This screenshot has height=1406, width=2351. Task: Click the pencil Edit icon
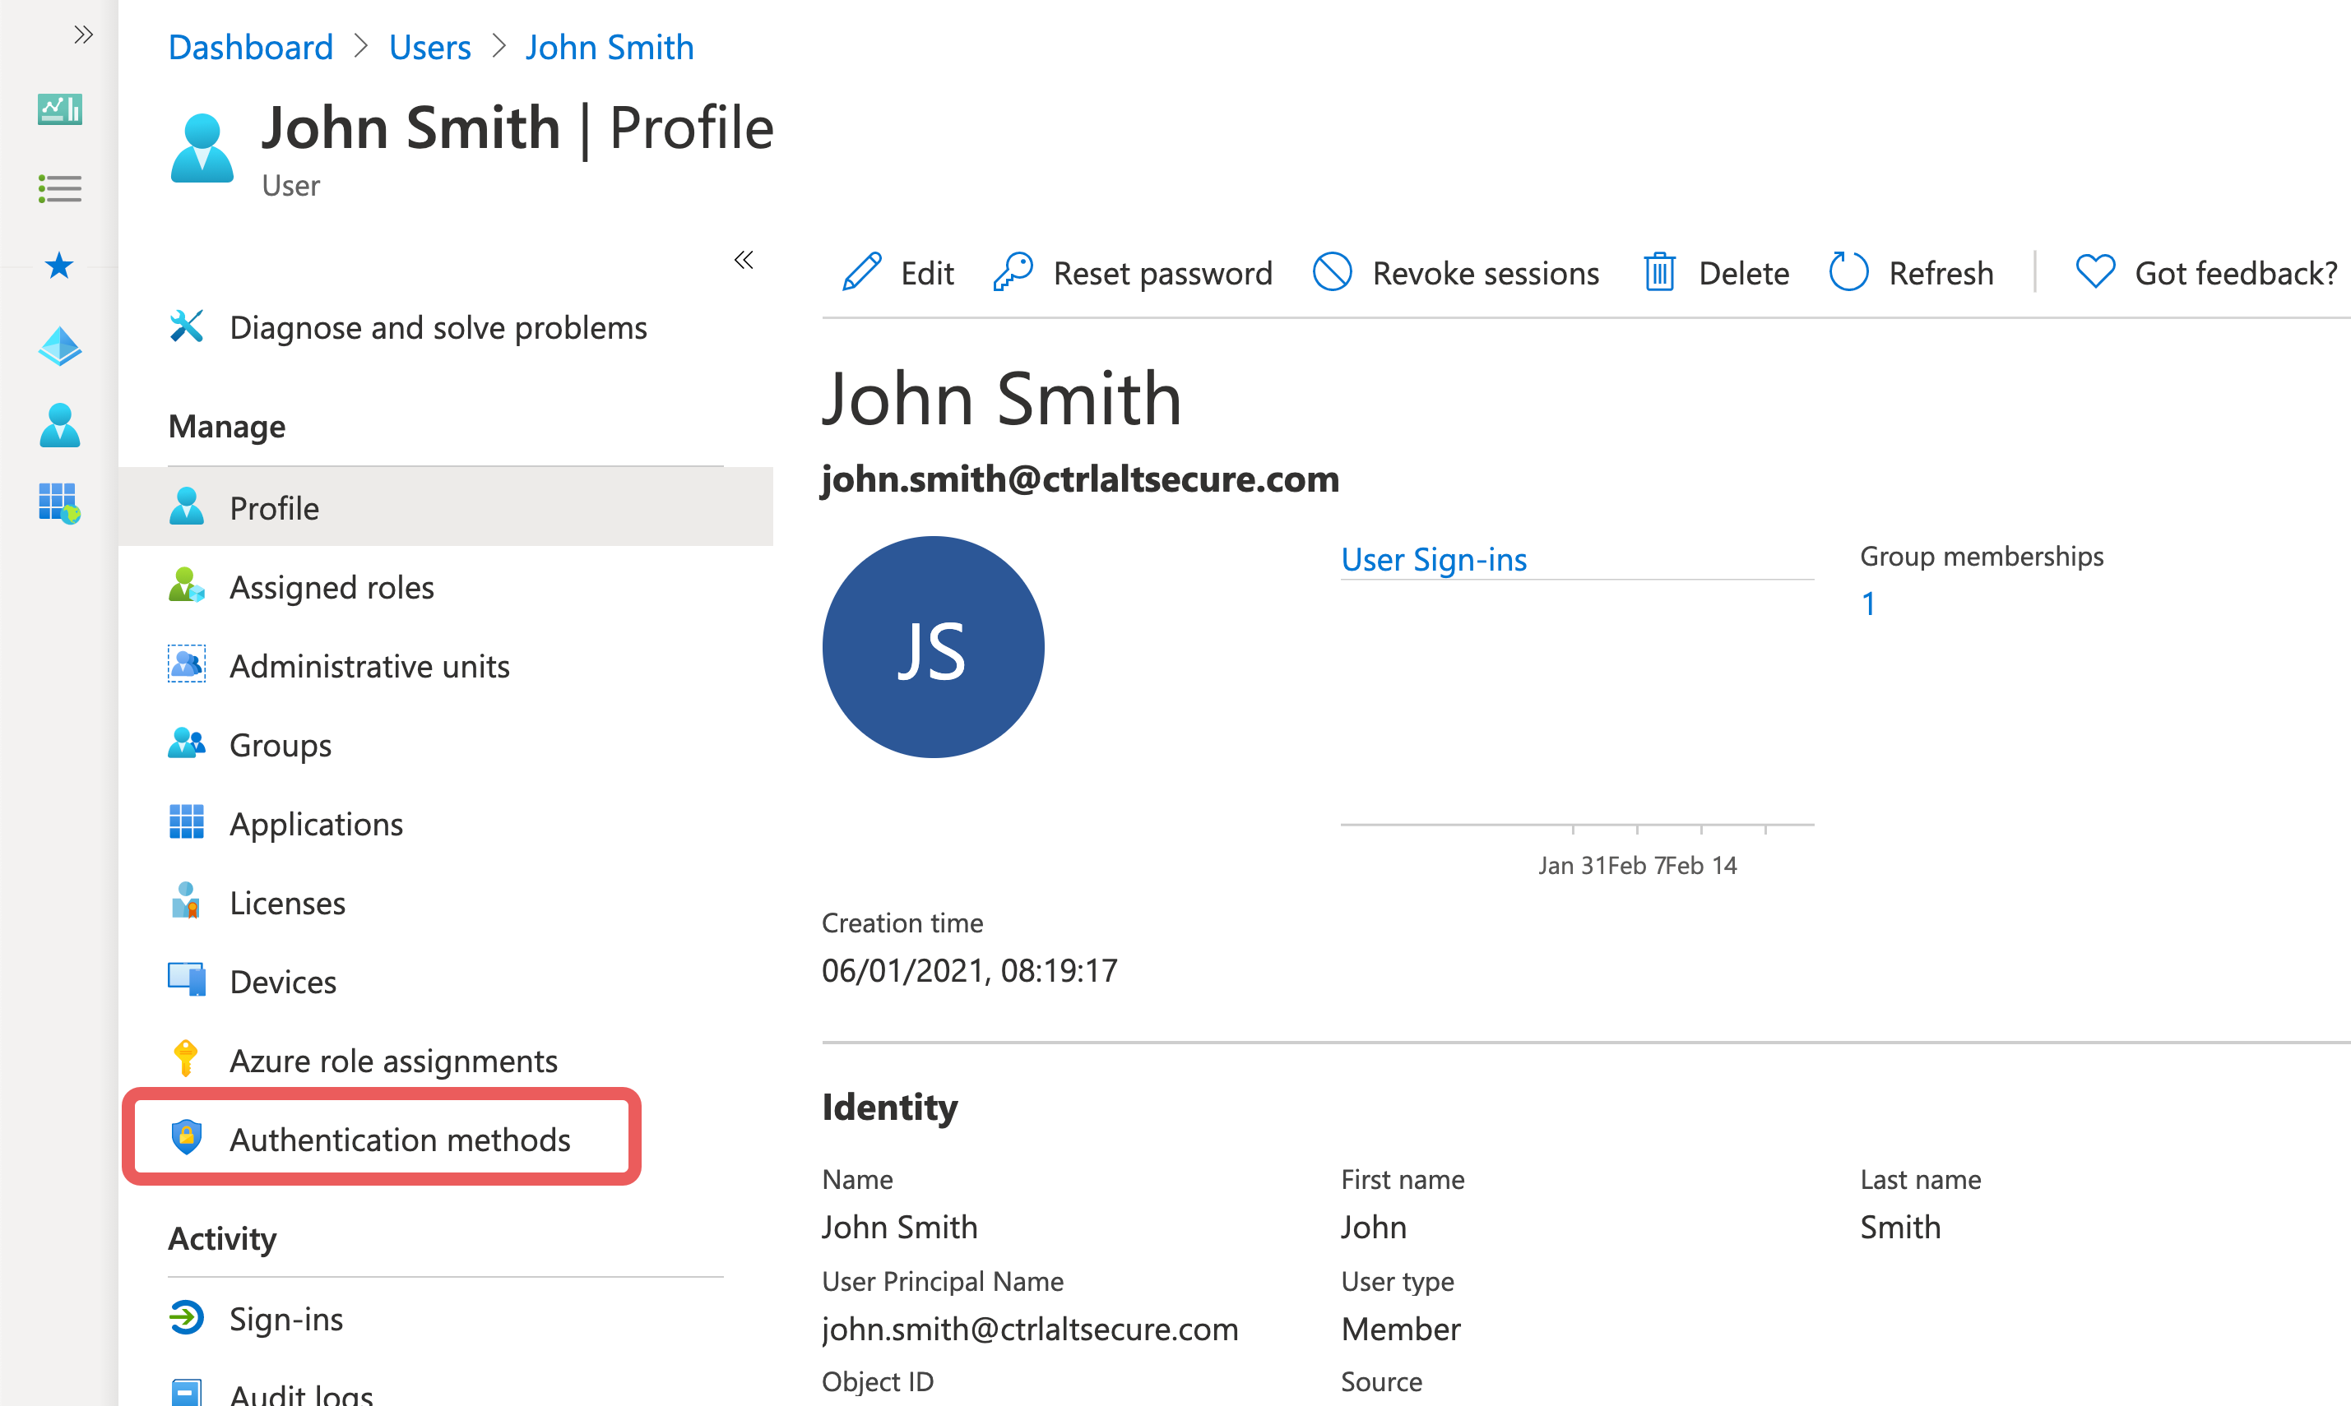click(861, 272)
